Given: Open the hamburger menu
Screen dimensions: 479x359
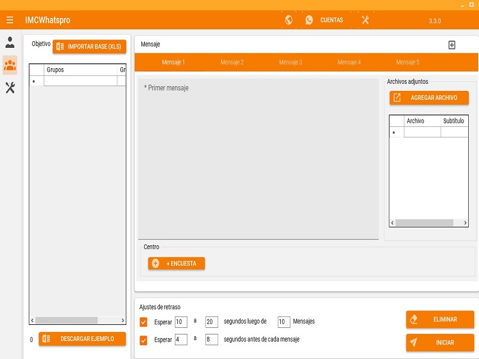Looking at the screenshot, I should 10,20.
